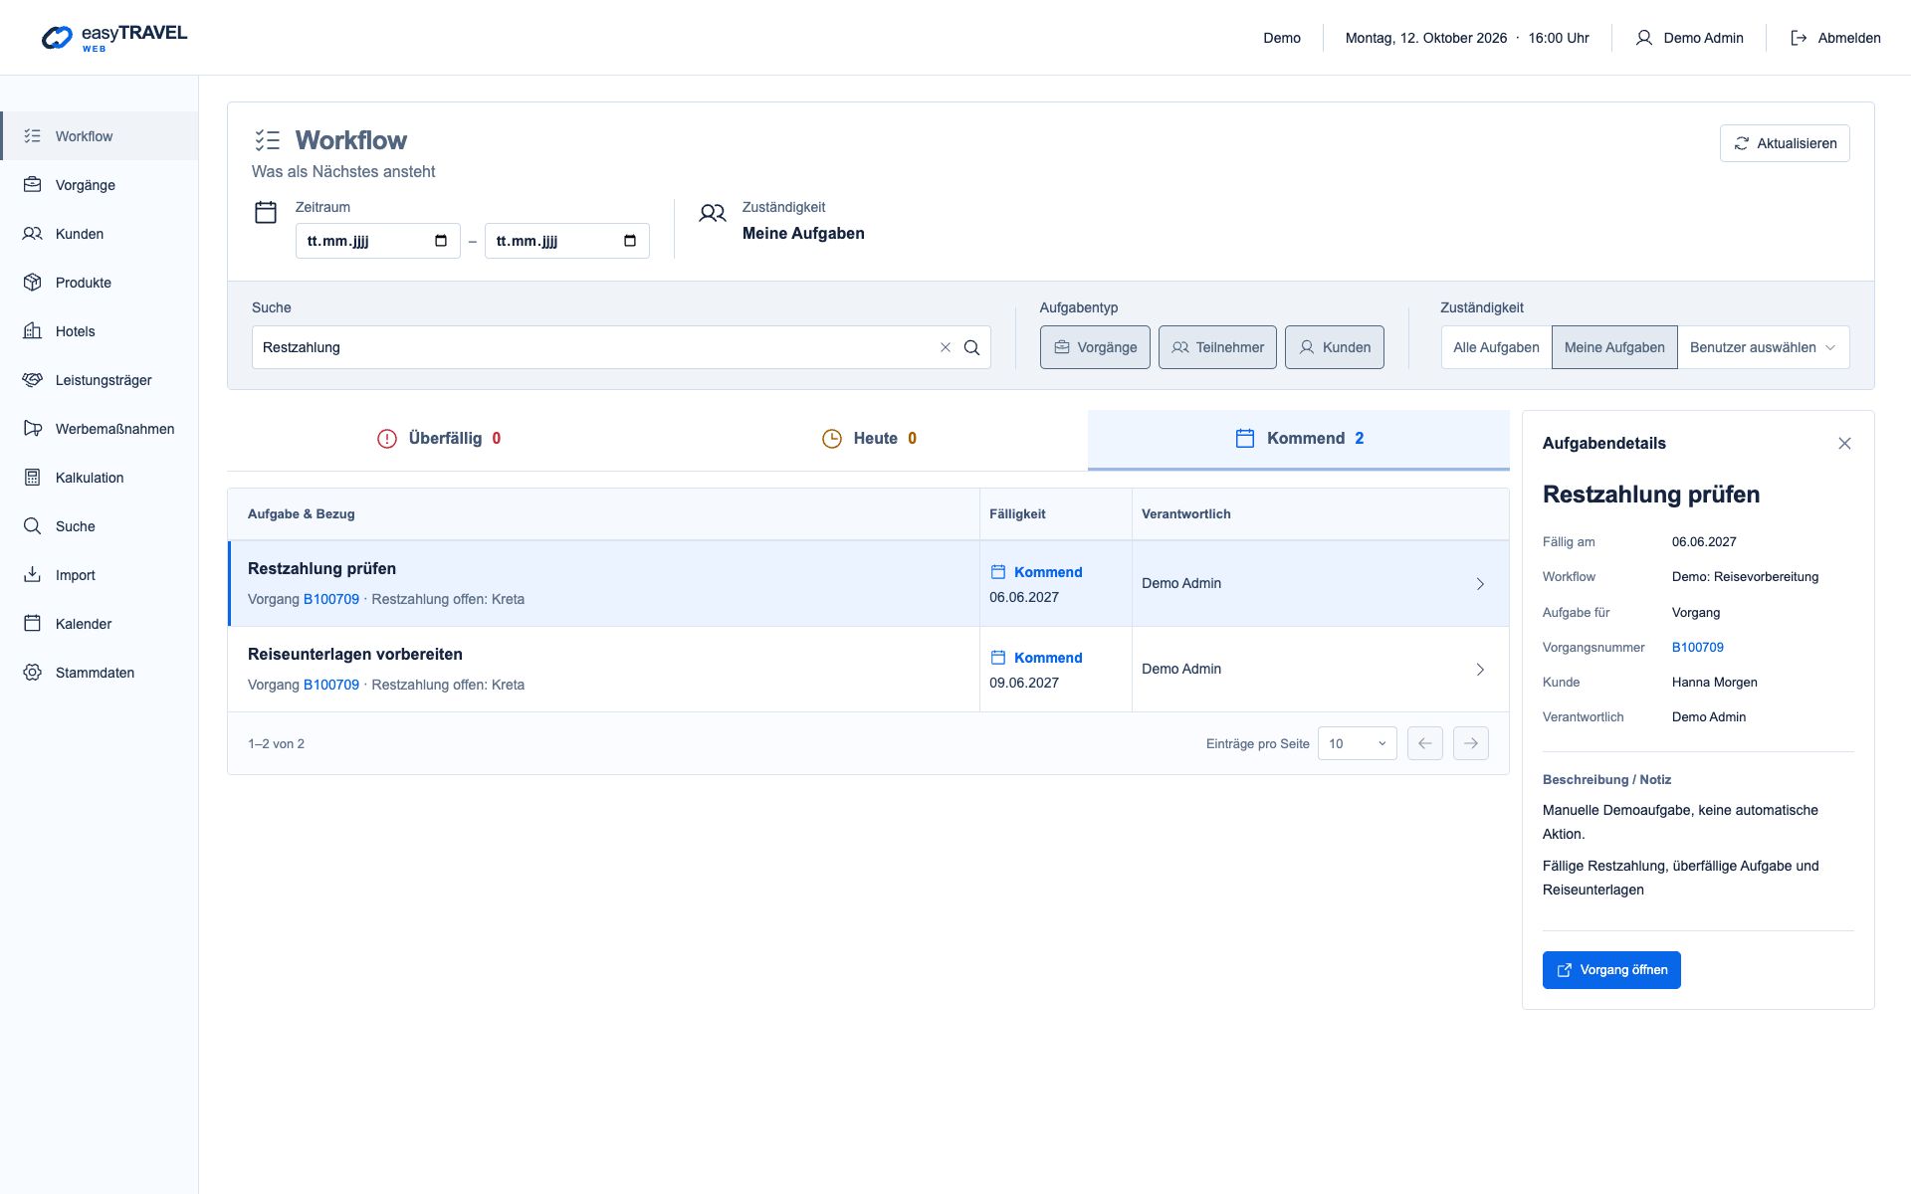Screen dimensions: 1911x1194
Task: Switch to the Kommend tab
Action: coord(1299,439)
